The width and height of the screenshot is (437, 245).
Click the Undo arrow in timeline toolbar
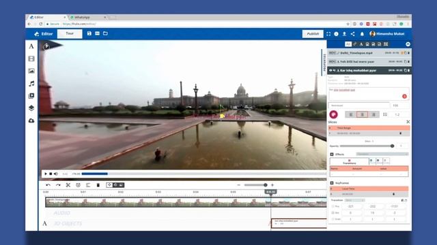point(48,185)
